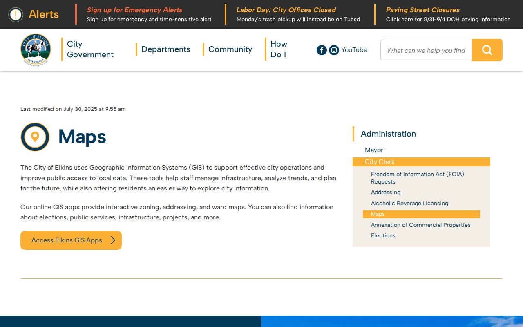Open the Addressing sidebar link
The image size is (523, 327).
(386, 192)
